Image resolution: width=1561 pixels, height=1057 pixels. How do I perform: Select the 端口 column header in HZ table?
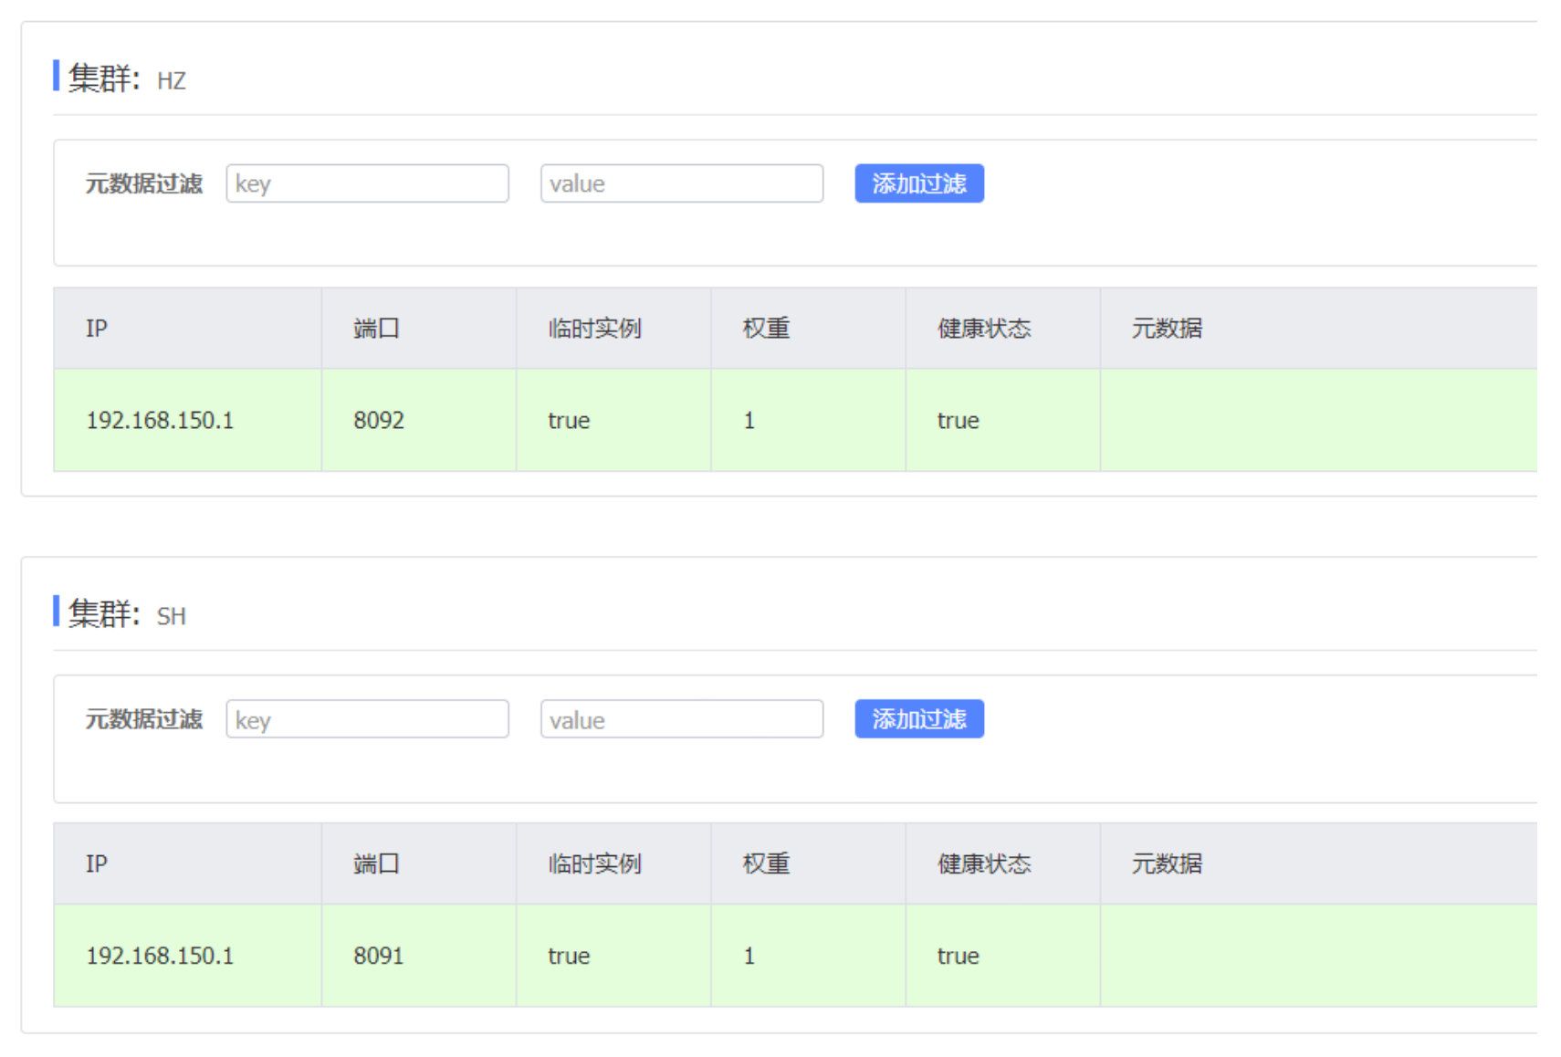376,329
